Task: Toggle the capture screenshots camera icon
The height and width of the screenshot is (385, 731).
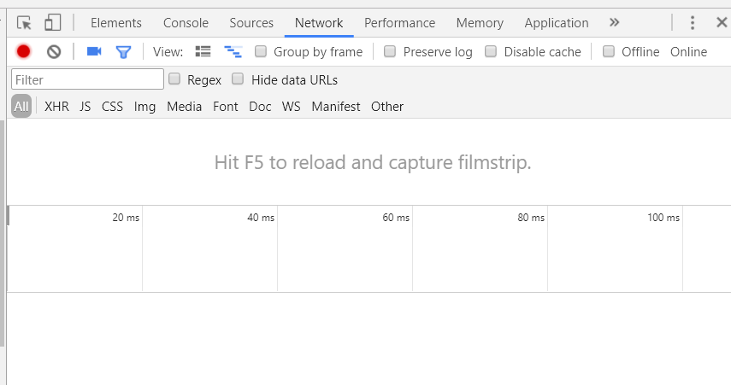Action: [94, 52]
